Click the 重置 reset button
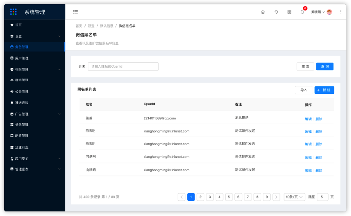The height and width of the screenshot is (216, 351). tap(305, 66)
